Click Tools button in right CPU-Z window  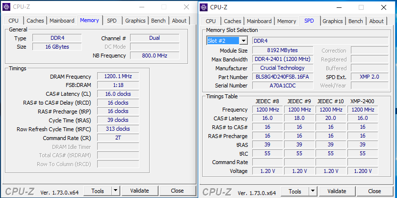click(295, 191)
